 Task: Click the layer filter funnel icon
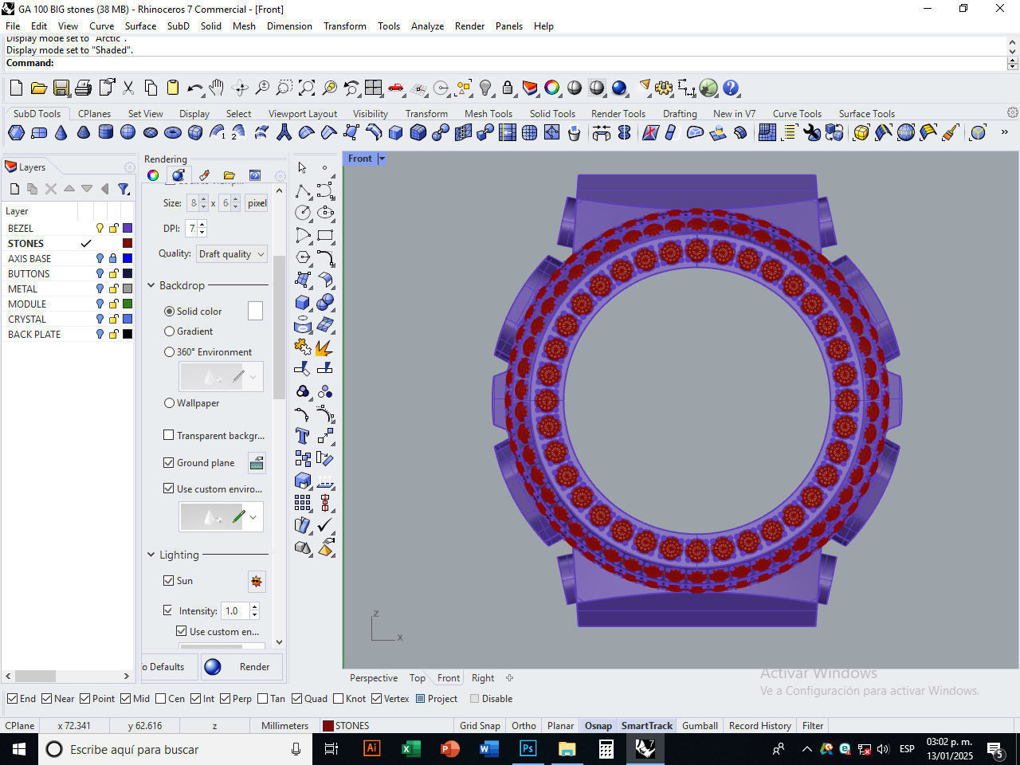124,189
